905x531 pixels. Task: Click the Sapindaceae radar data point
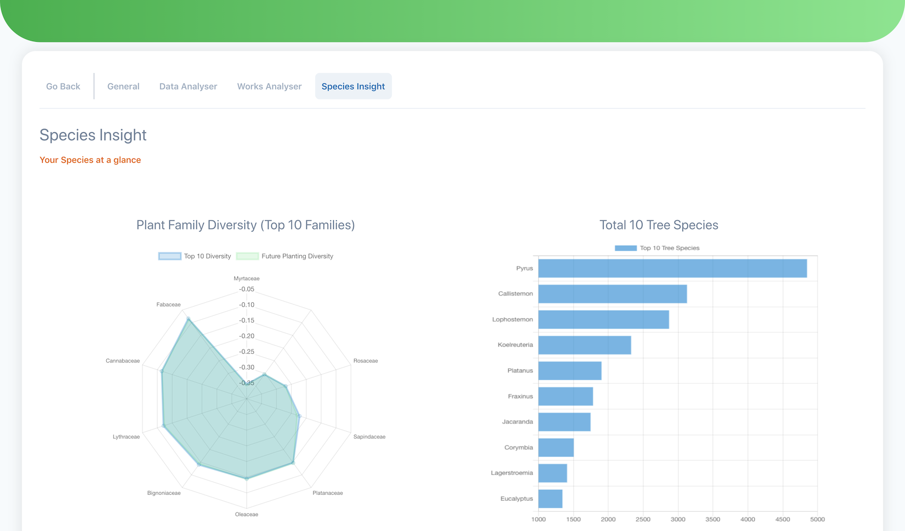coord(299,416)
